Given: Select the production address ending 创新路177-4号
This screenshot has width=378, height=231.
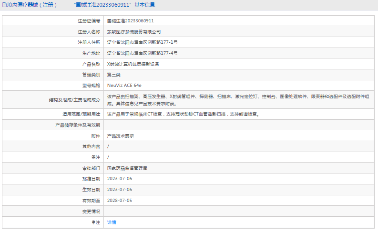Looking at the screenshot, I should point(142,53).
